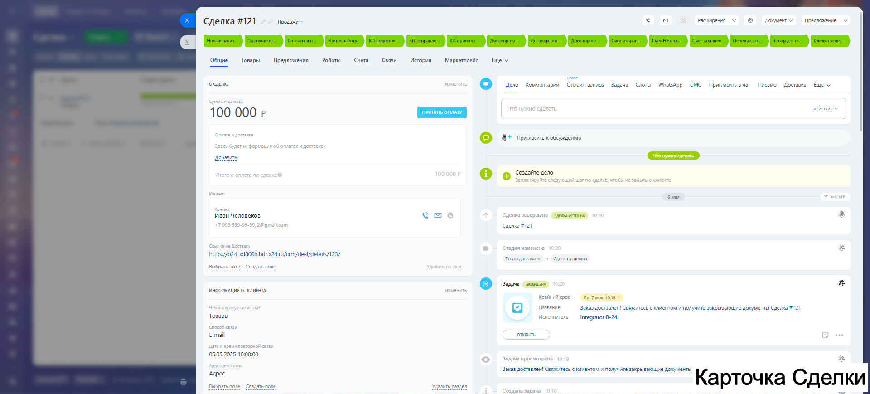870x394 pixels.
Task: Open the Документ dropdown
Action: point(778,20)
